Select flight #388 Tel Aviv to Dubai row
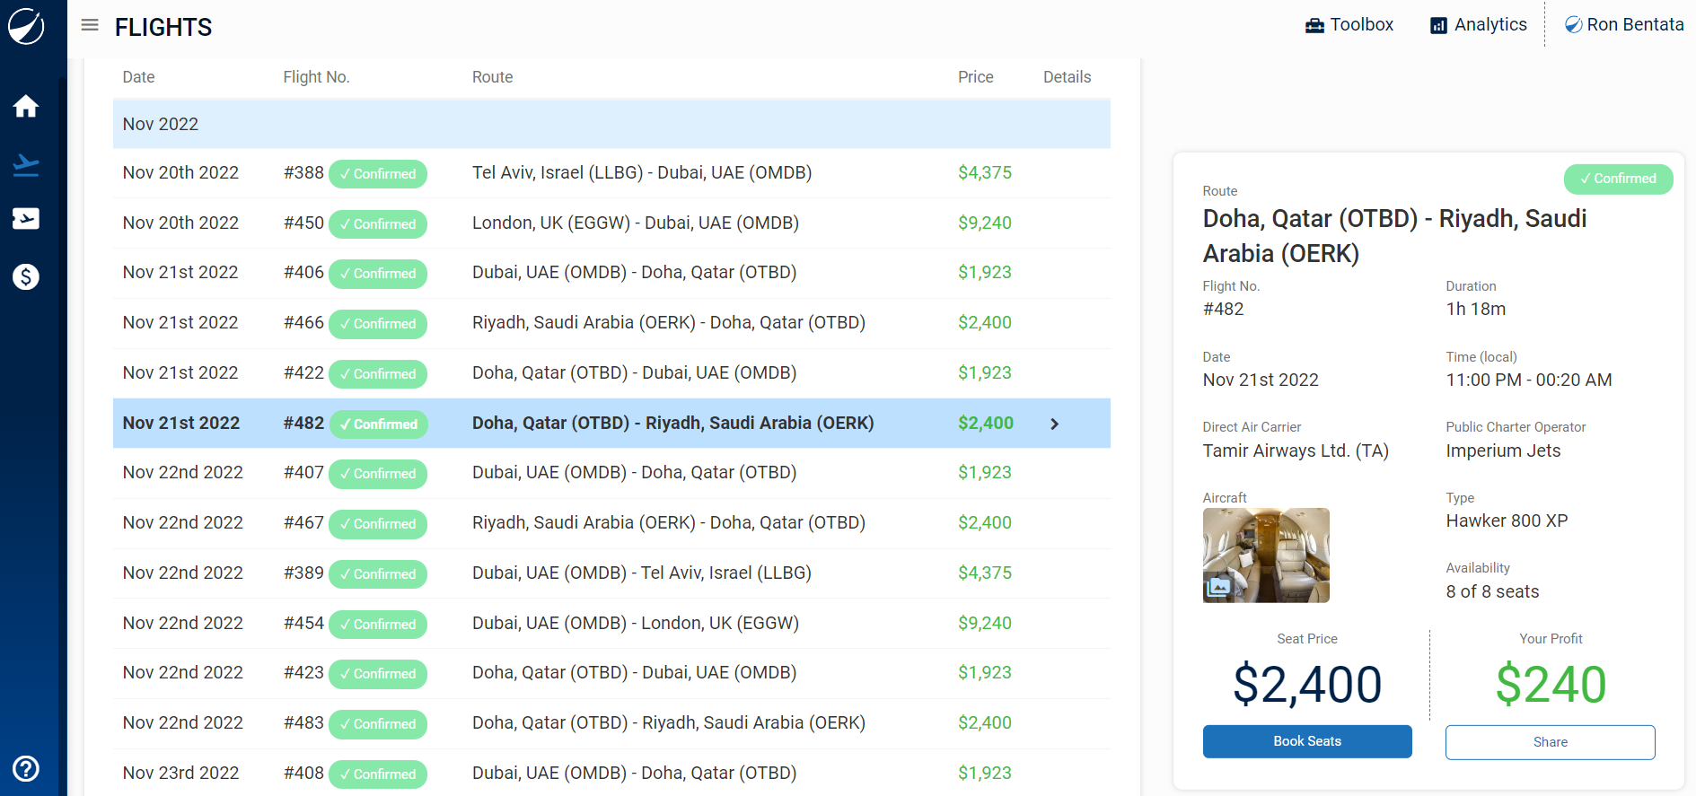The height and width of the screenshot is (796, 1696). (x=611, y=173)
